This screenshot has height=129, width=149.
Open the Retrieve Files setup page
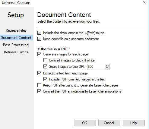[16, 30]
